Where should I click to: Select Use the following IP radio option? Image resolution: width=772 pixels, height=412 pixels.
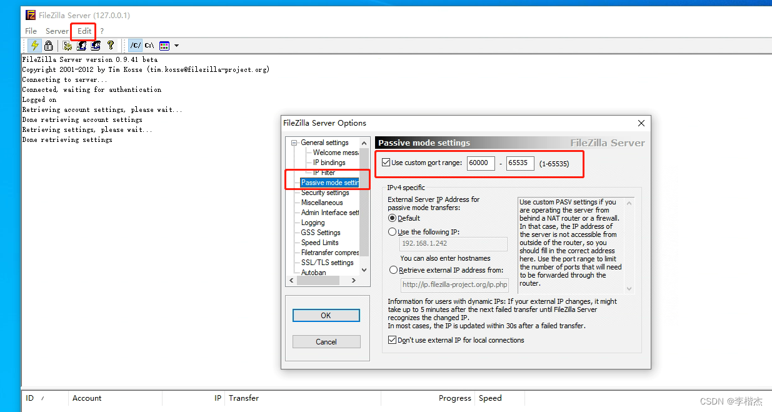click(393, 232)
